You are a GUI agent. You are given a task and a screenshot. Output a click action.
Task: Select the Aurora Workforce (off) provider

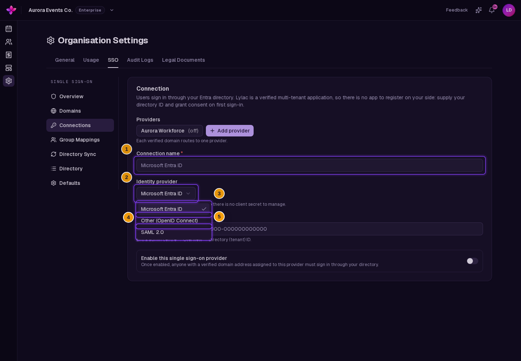coord(170,131)
